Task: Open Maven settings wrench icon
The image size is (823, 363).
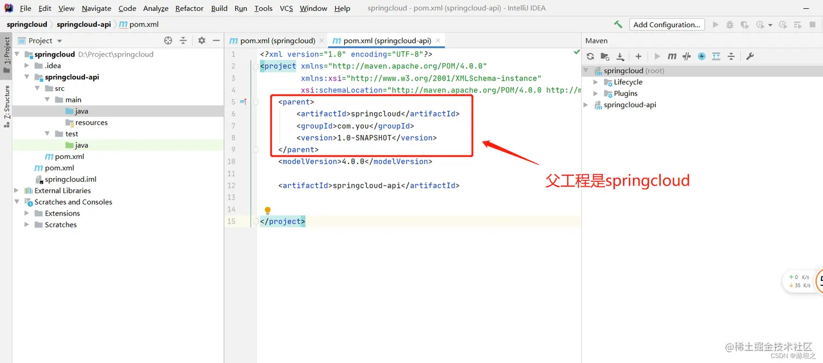Action: pos(750,56)
